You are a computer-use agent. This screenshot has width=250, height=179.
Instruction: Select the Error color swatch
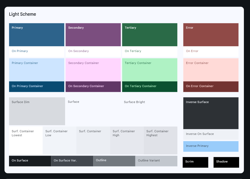click(211, 35)
